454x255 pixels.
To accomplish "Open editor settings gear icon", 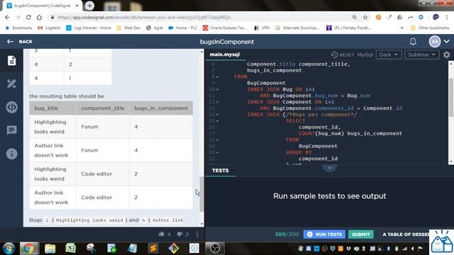I will click(446, 55).
